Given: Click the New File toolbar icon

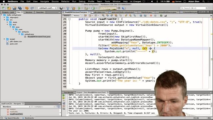Looking at the screenshot, I should pos(4,8).
